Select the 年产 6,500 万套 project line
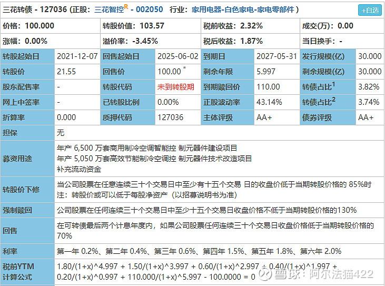 [x=147, y=148]
